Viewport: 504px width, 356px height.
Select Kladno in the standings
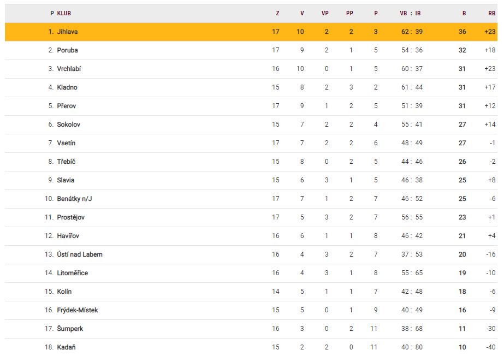pyautogui.click(x=67, y=87)
